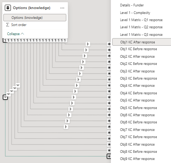Image resolution: width=171 pixels, height=163 pixels.
Task: Click the sigma icon next to Sort order
Action: coord(8,25)
